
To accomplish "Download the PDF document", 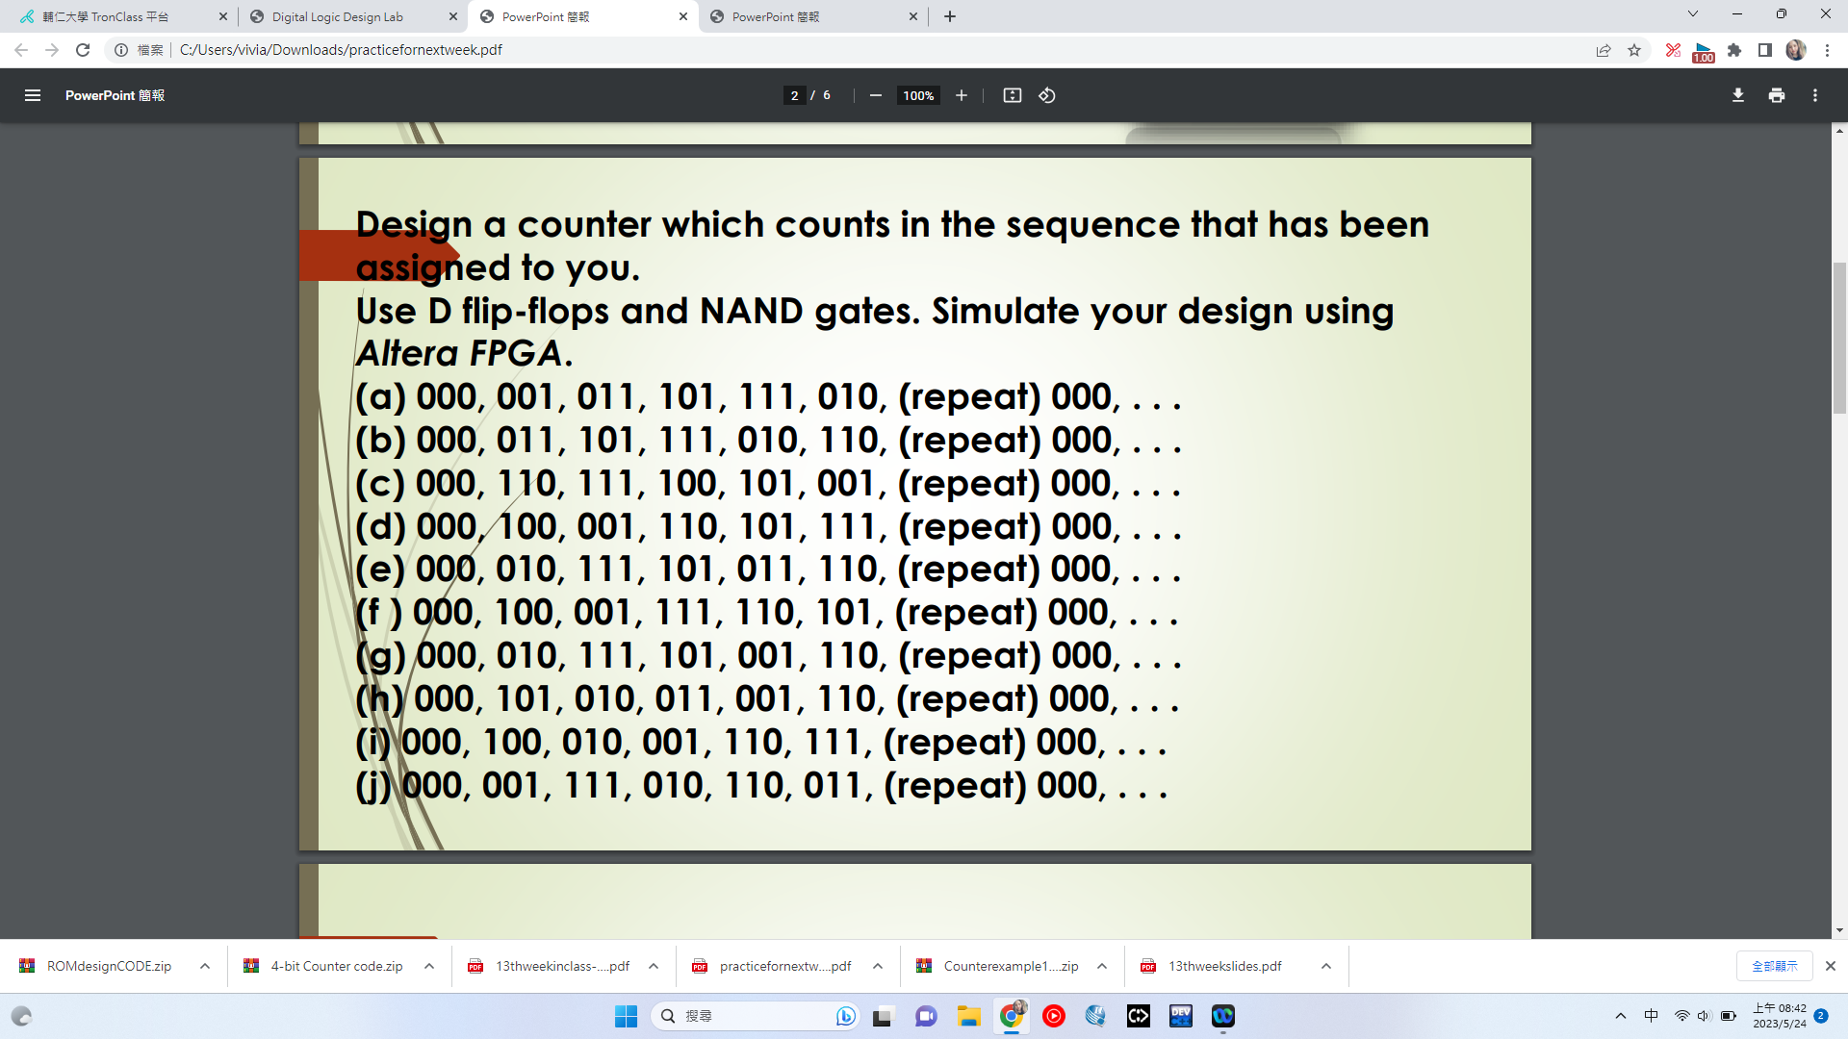I will (x=1737, y=95).
